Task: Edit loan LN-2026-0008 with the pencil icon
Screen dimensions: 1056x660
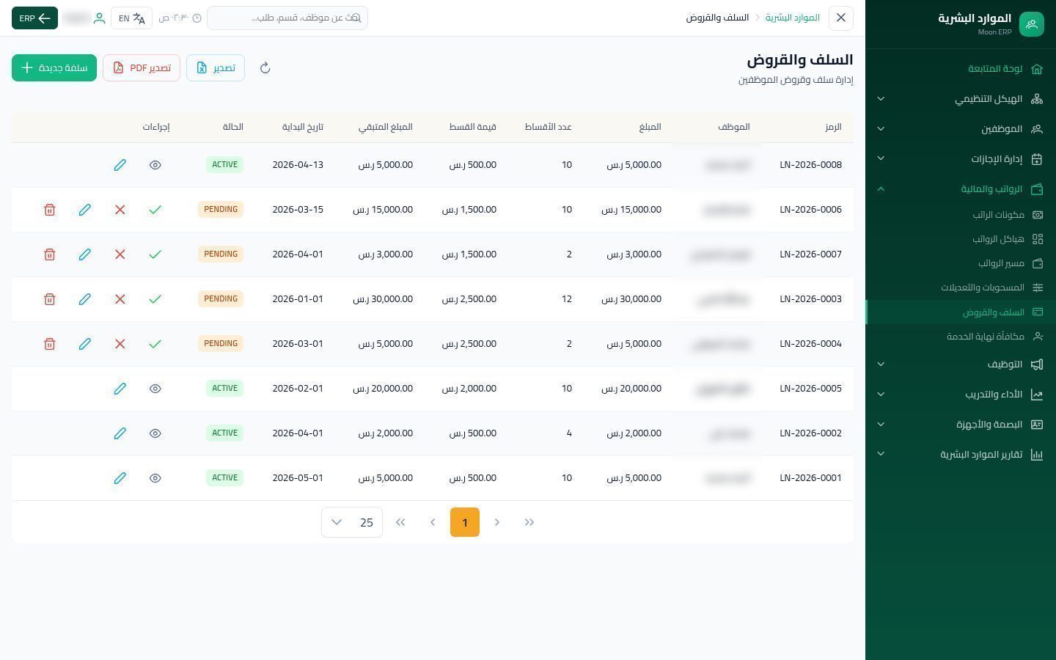Action: click(x=120, y=165)
